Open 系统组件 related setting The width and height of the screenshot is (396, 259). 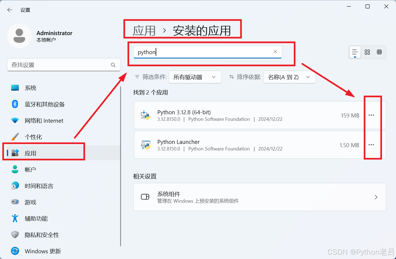(x=260, y=197)
